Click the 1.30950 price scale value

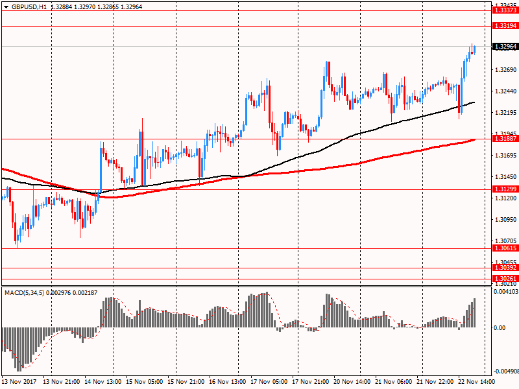[x=506, y=220]
